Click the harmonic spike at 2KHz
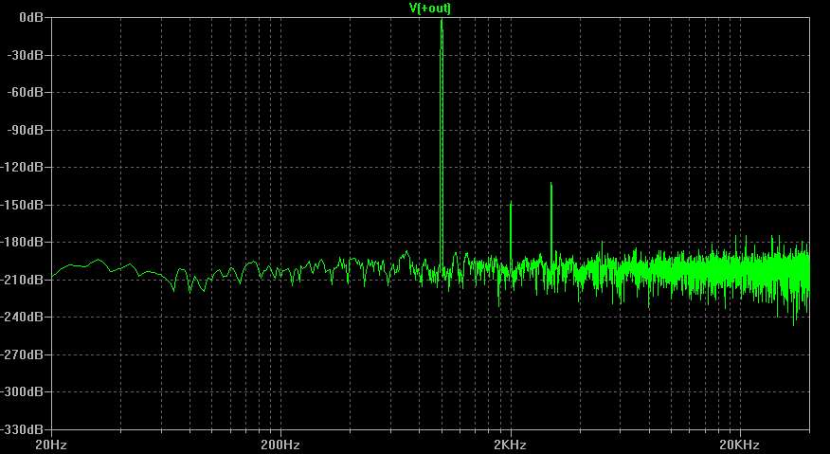 pyautogui.click(x=511, y=233)
